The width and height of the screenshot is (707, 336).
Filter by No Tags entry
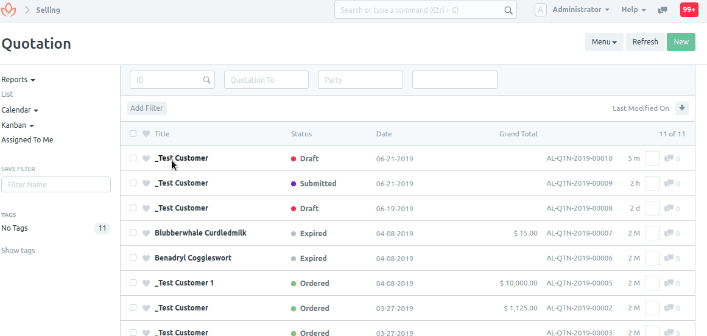(15, 228)
